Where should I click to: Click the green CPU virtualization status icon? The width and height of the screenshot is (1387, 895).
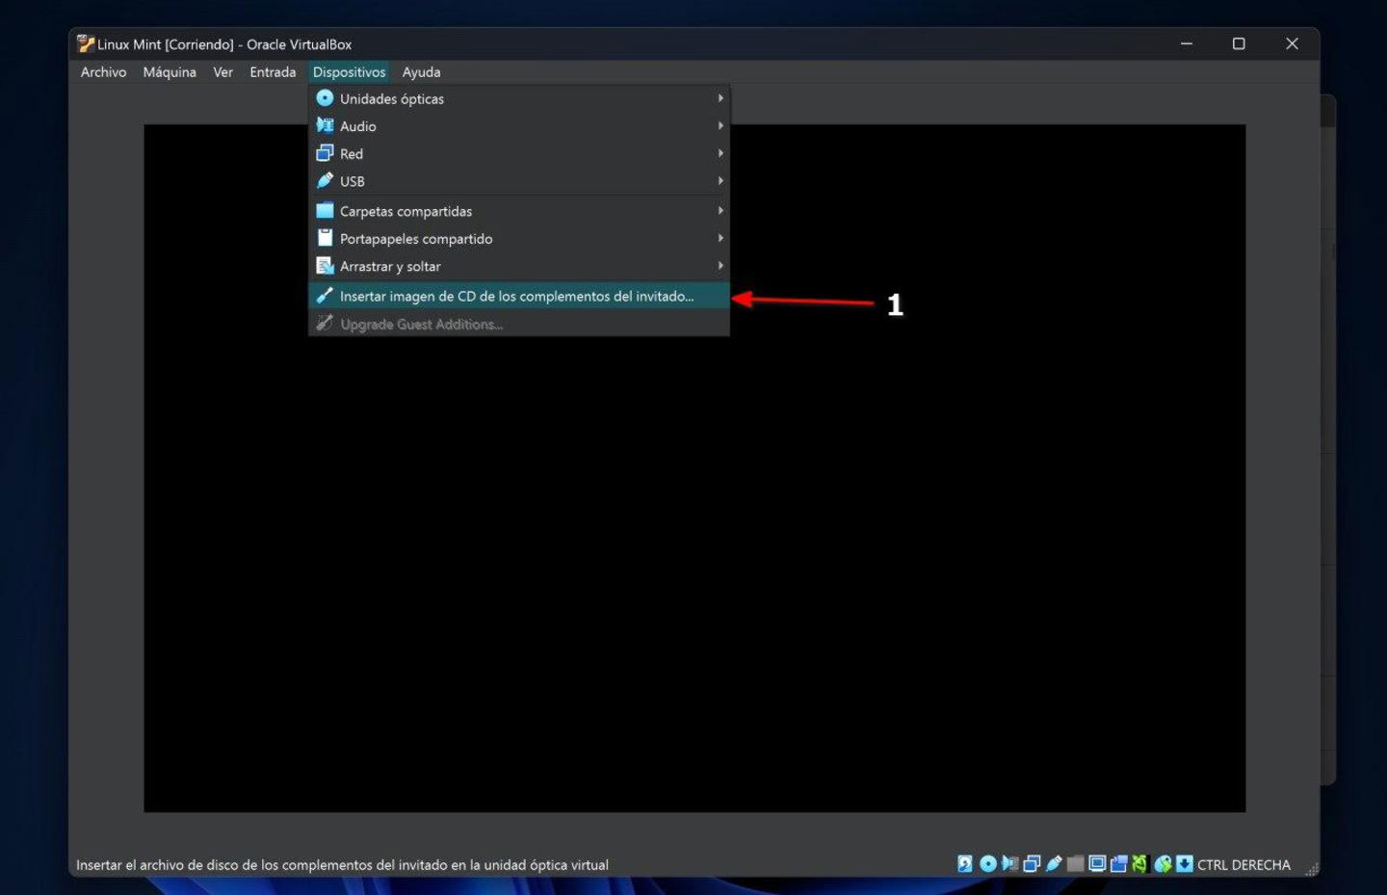pos(1141,864)
